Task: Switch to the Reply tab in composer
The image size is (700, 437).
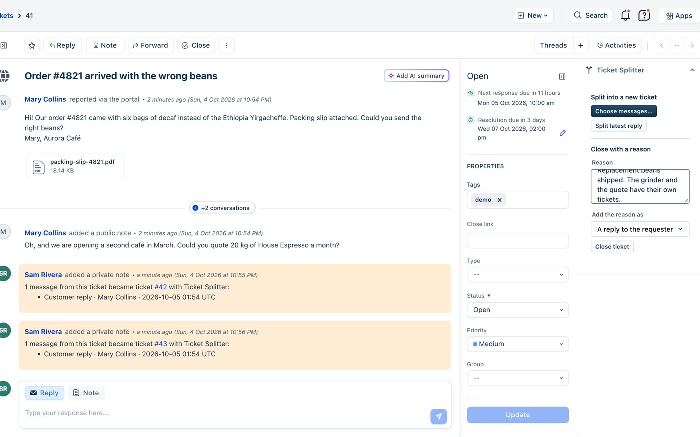Action: click(45, 393)
